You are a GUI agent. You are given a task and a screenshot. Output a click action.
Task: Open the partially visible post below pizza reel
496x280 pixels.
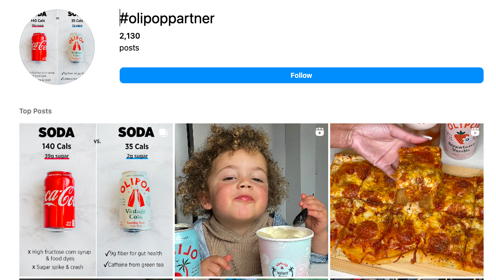(x=407, y=279)
